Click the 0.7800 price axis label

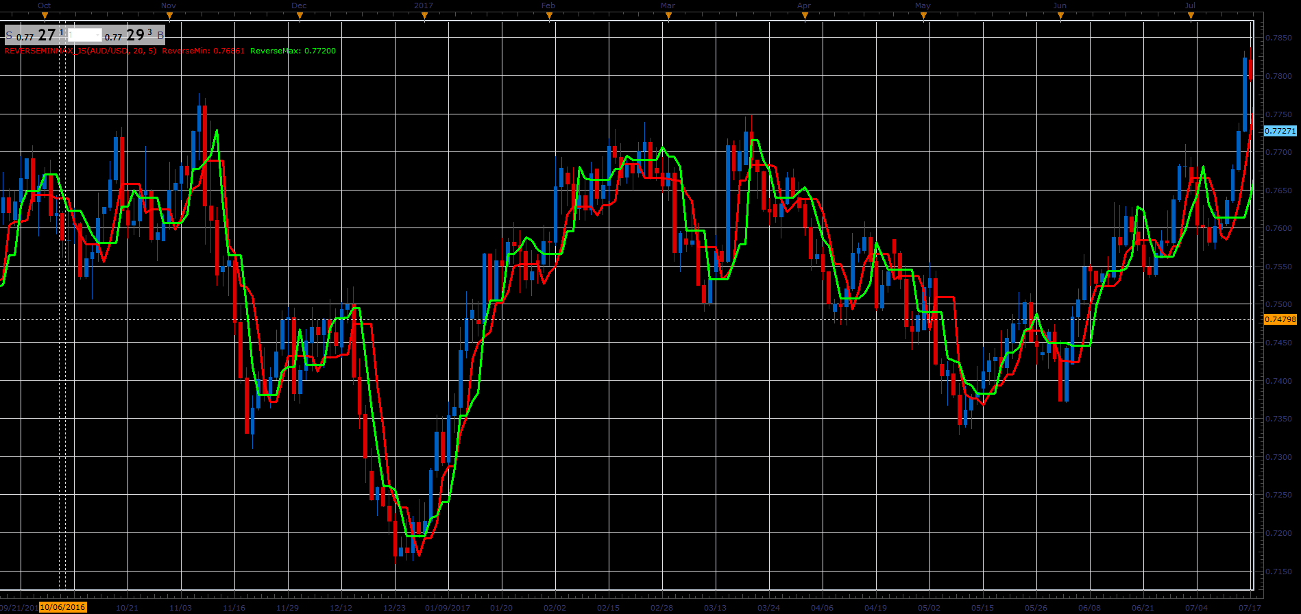tap(1279, 76)
